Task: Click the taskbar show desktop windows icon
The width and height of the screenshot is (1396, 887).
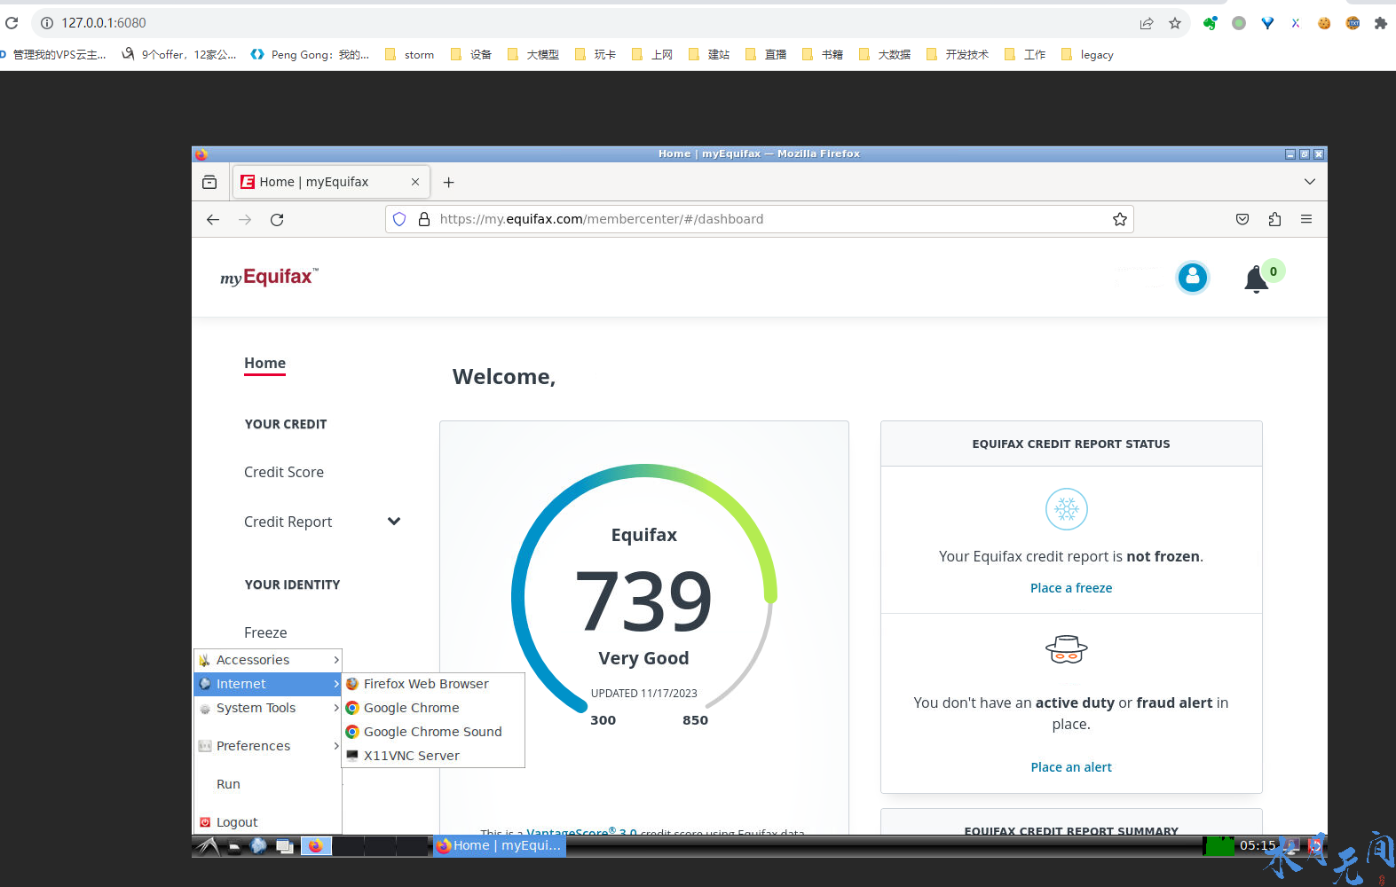Action: pyautogui.click(x=285, y=845)
